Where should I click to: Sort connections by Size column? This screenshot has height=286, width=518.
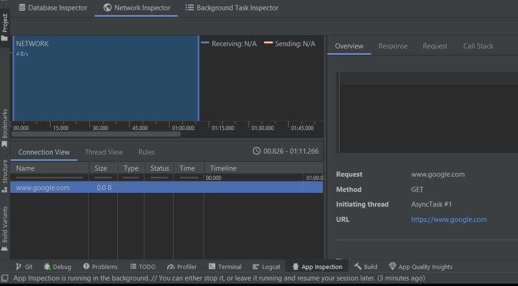coord(103,168)
